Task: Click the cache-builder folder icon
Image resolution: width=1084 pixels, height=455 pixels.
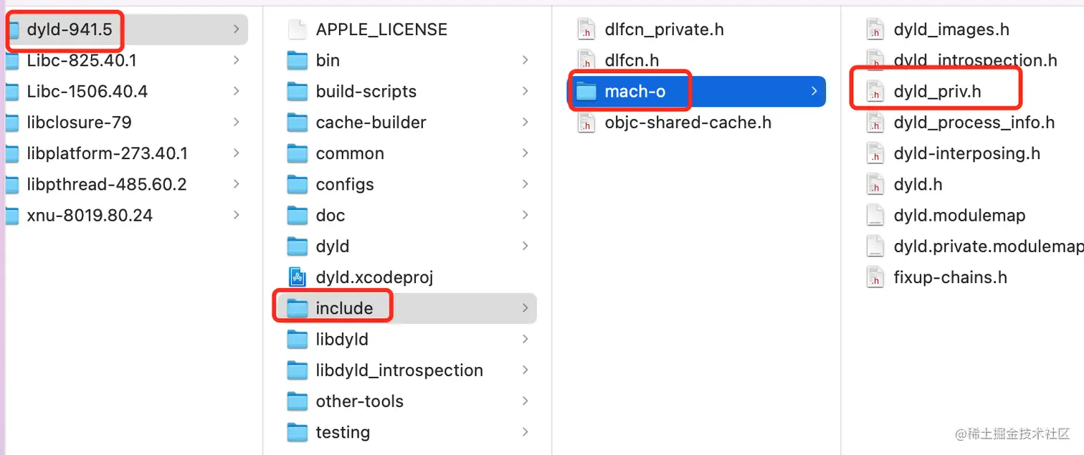Action: [x=297, y=123]
